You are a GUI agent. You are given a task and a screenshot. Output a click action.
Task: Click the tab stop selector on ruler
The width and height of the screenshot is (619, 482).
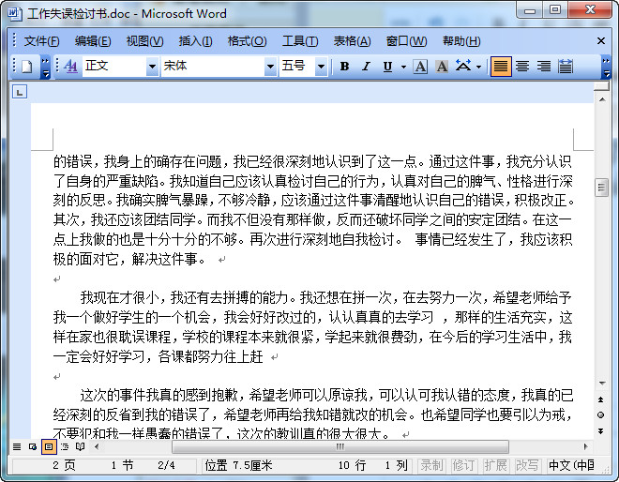pyautogui.click(x=20, y=92)
